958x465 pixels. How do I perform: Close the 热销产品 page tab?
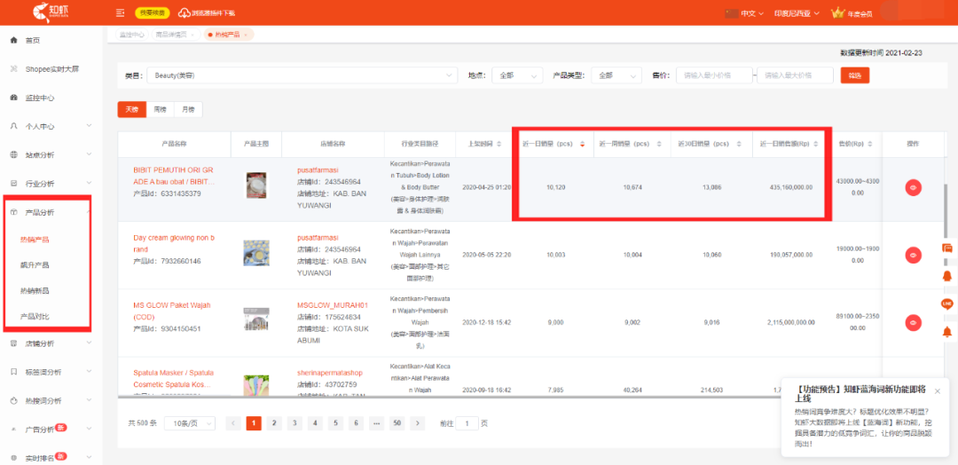[246, 35]
